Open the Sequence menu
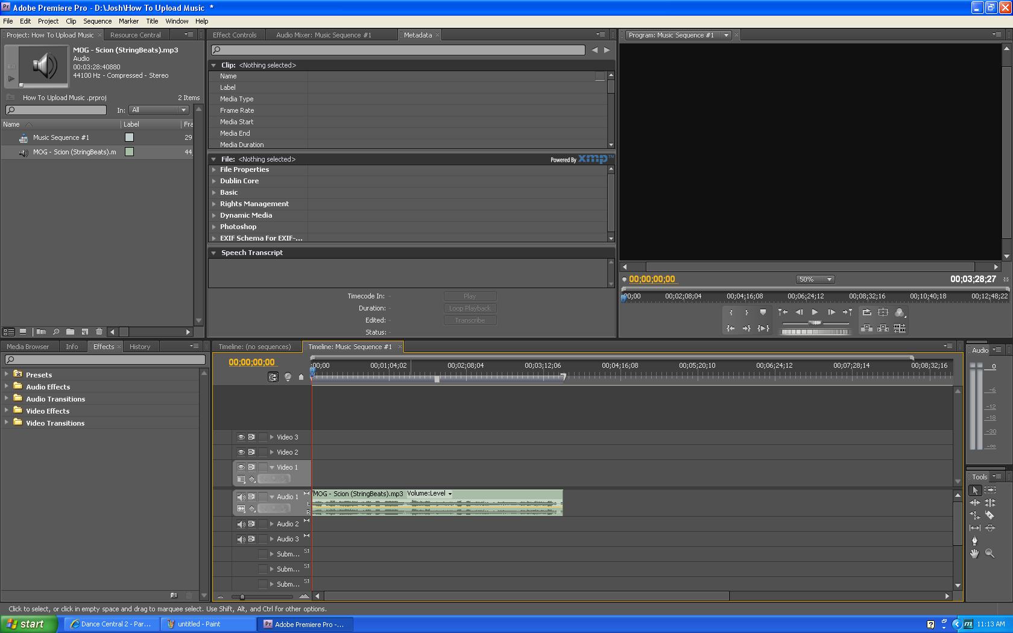The width and height of the screenshot is (1013, 633). tap(97, 20)
